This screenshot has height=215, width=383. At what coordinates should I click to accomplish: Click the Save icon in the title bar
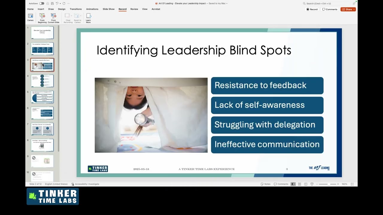tap(52, 4)
